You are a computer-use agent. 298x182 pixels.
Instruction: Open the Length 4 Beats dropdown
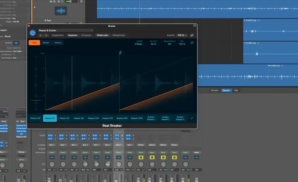139,44
